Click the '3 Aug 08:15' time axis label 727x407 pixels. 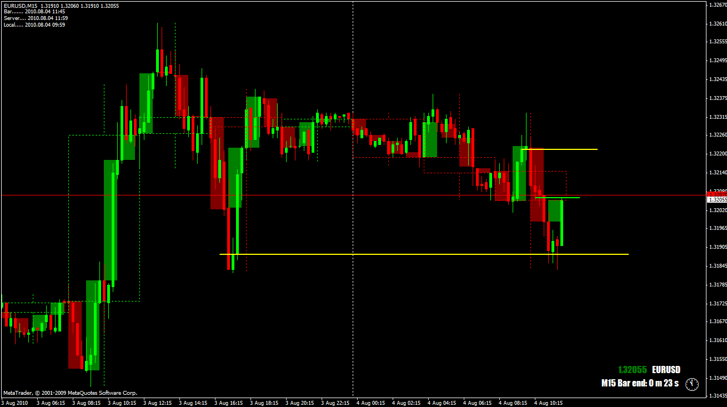87,403
